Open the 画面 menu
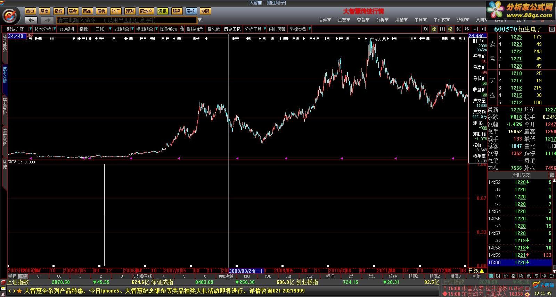Image resolution: width=556 pixels, height=297 pixels. tap(344, 20)
